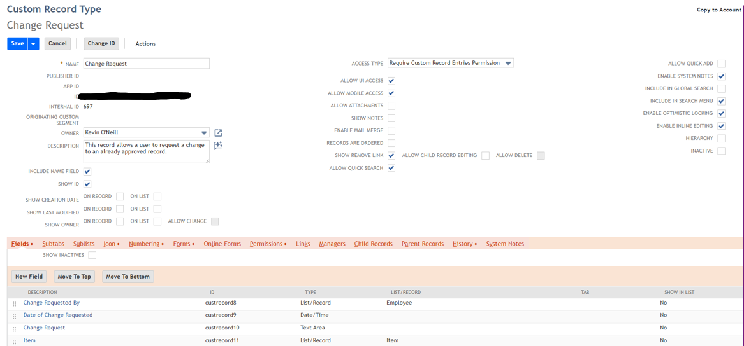Switch to the Subtabs tab
The height and width of the screenshot is (346, 744).
point(53,244)
